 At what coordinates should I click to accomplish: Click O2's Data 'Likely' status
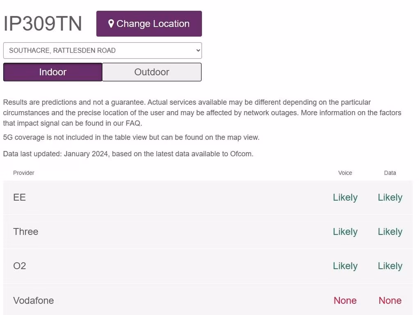click(390, 266)
